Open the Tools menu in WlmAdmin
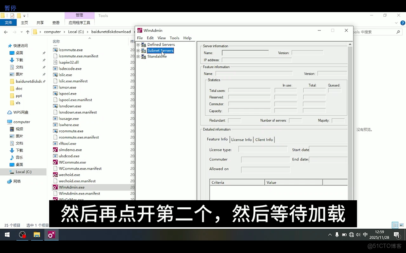The height and width of the screenshot is (253, 406). point(175,38)
